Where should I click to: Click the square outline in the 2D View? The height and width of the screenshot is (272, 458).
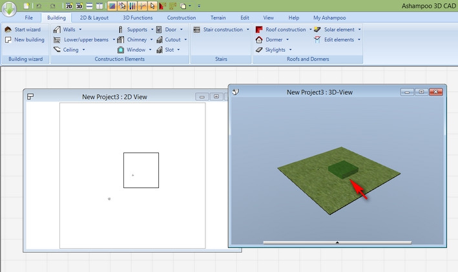(141, 170)
